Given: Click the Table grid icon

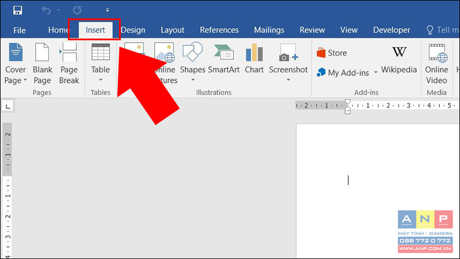Looking at the screenshot, I should tap(101, 52).
